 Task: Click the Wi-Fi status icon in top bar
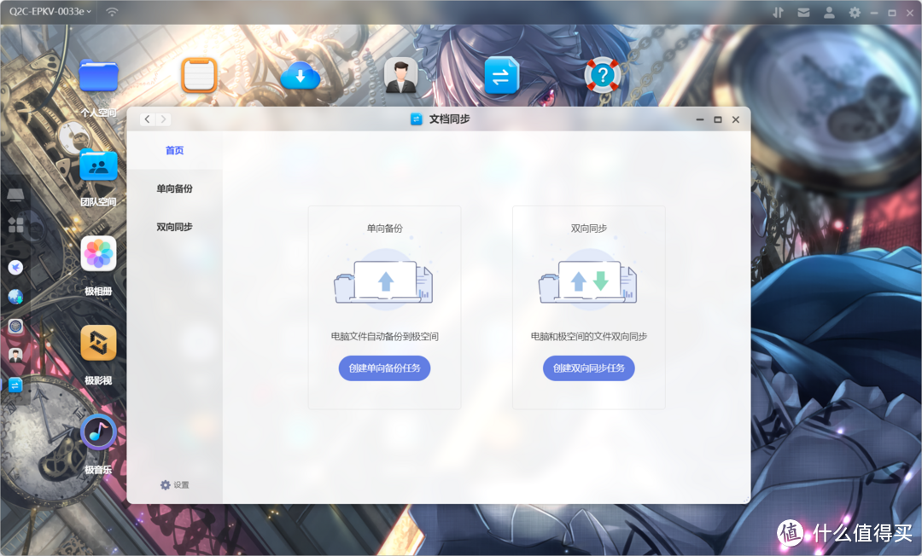(x=112, y=12)
